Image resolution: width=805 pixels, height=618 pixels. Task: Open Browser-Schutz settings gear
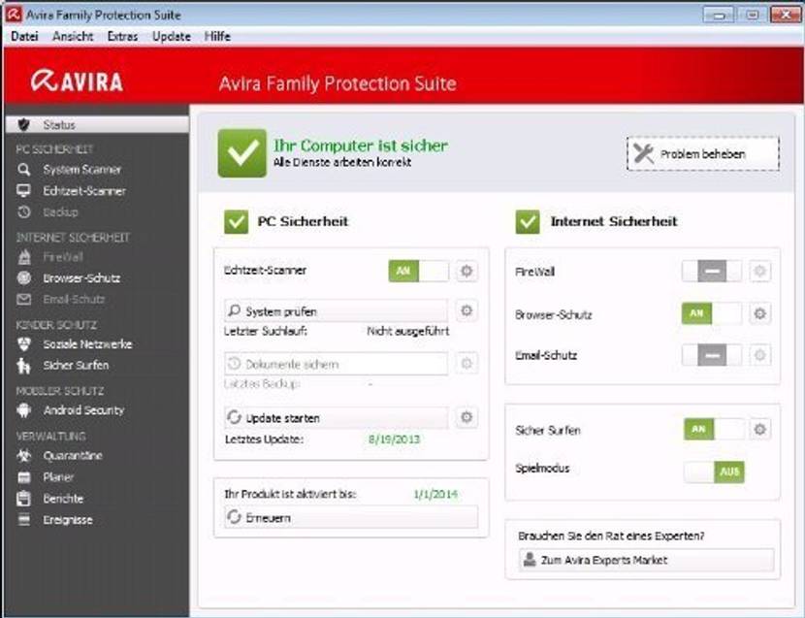pos(759,313)
